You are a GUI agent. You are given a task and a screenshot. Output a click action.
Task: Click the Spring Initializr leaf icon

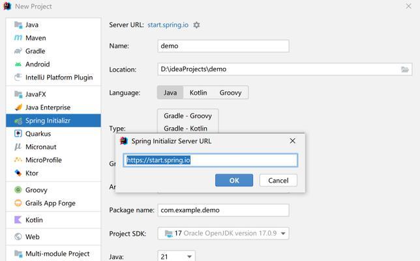click(x=18, y=121)
